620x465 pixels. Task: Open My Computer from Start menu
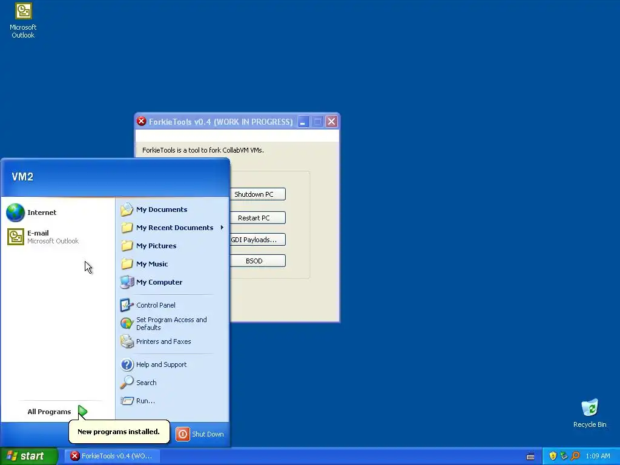(x=172, y=282)
